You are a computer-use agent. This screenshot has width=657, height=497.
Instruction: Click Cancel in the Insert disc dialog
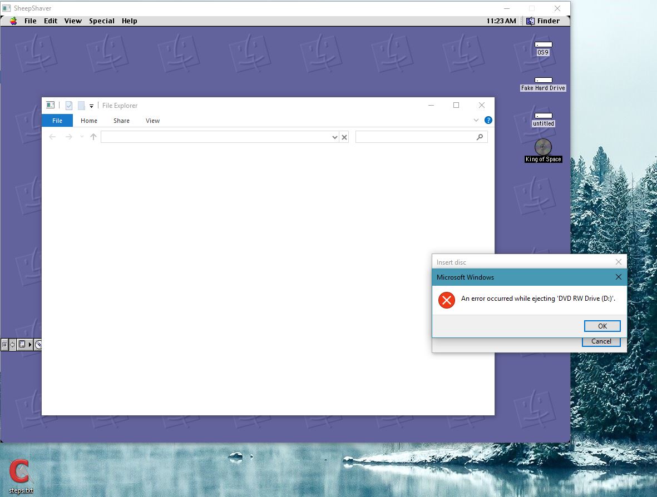[601, 342]
